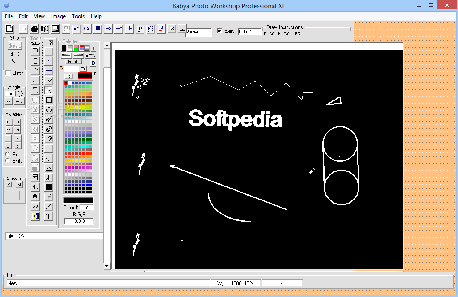Select the Roll radio button
The image size is (458, 297).
point(8,154)
